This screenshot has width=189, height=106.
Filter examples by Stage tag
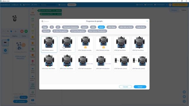tap(45, 27)
